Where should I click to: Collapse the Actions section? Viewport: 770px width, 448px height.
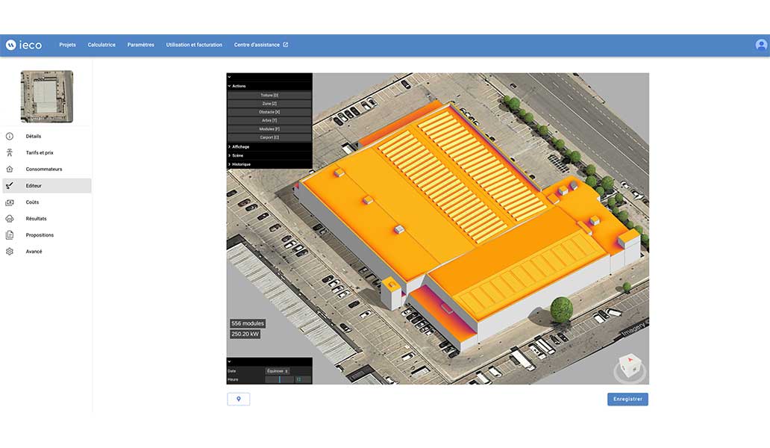click(230, 86)
